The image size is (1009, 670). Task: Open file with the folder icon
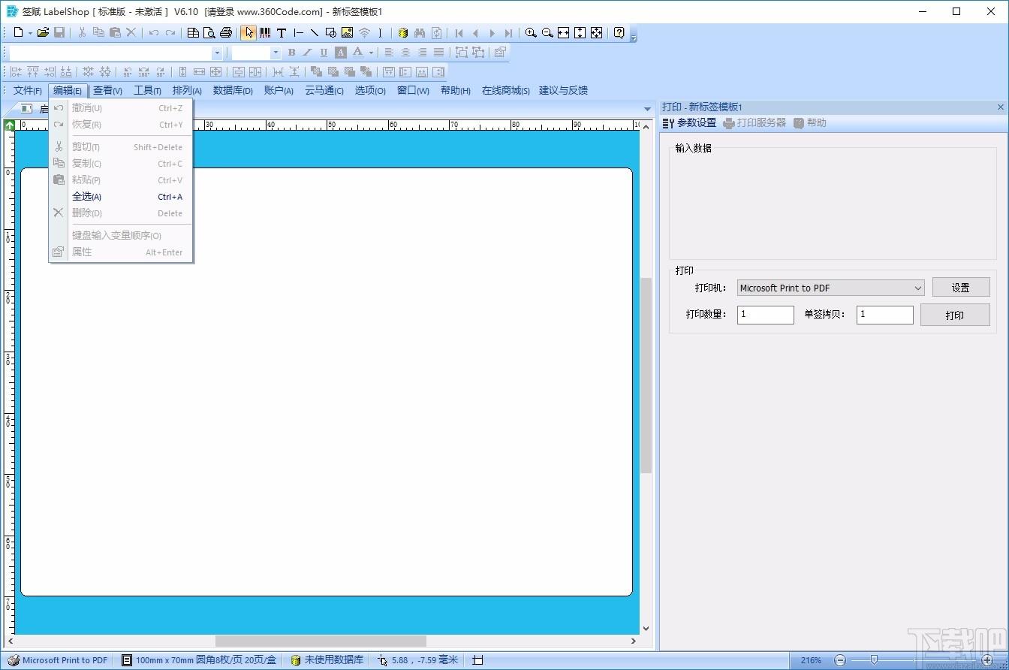click(x=43, y=32)
